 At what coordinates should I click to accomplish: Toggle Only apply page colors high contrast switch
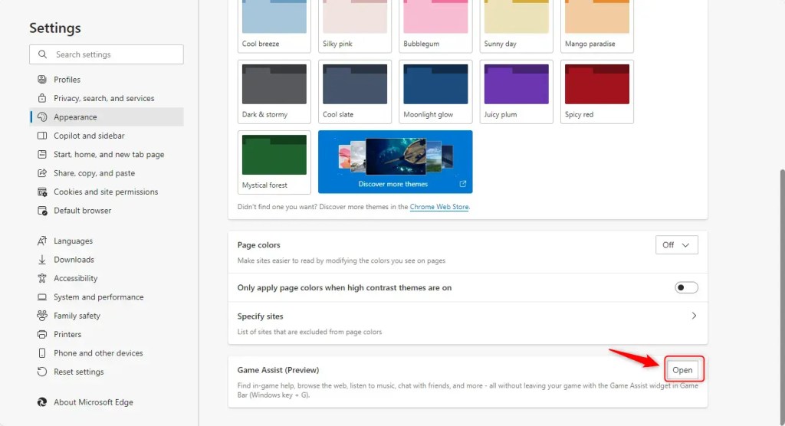(x=686, y=287)
